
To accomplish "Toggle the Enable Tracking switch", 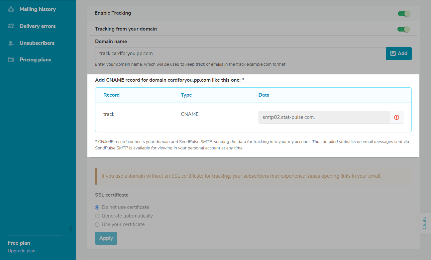I will point(404,14).
